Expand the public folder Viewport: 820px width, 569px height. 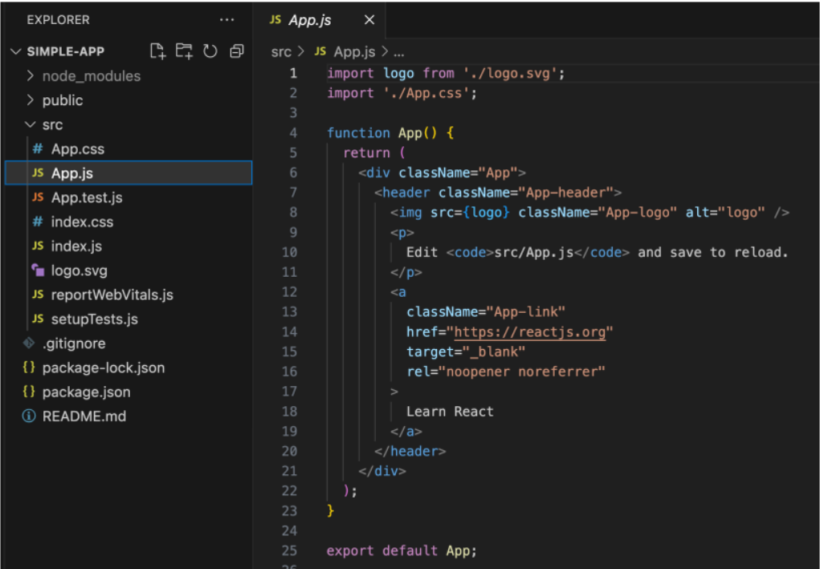(x=62, y=100)
